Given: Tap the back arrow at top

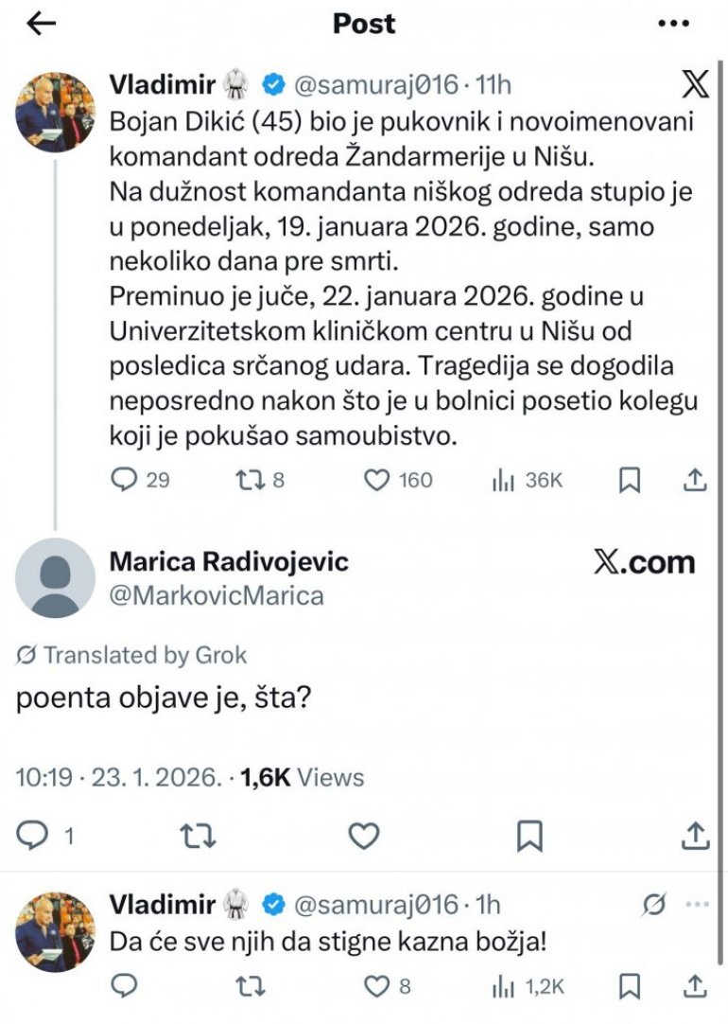Looking at the screenshot, I should pos(42,24).
